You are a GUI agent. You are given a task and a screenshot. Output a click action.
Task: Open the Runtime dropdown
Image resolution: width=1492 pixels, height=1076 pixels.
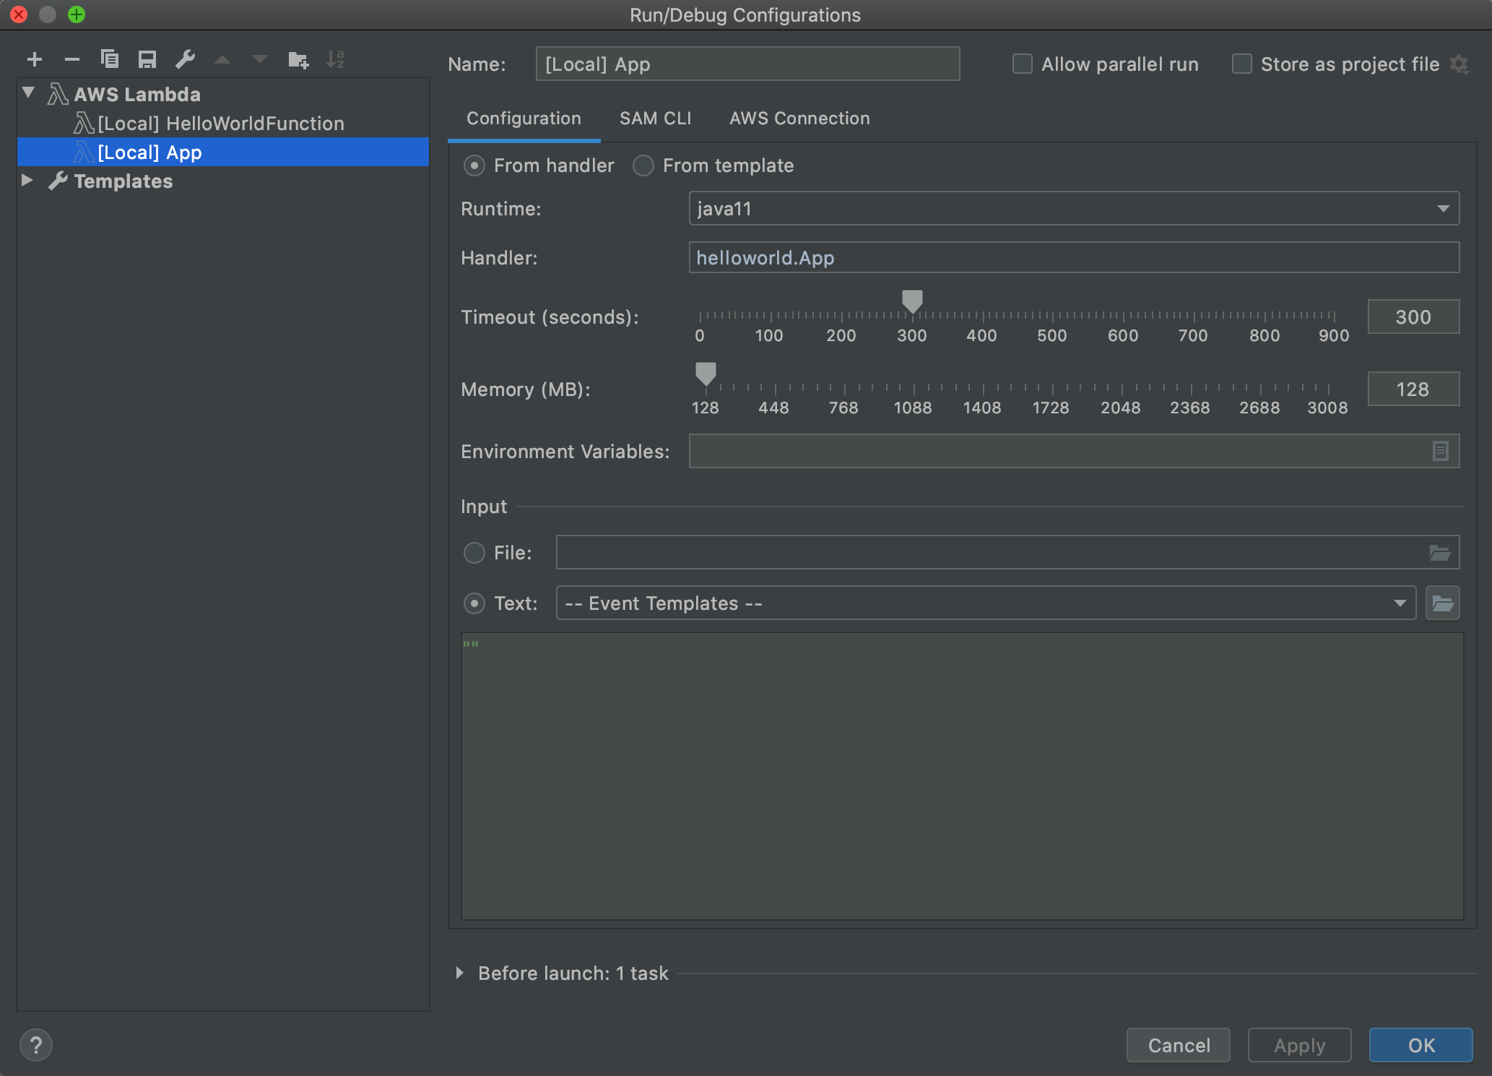1443,208
